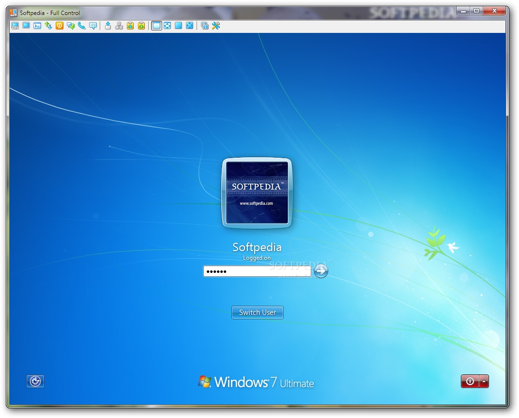Set remote clipboard (up arrow clipboard)
This screenshot has width=519, height=418.
click(x=141, y=26)
